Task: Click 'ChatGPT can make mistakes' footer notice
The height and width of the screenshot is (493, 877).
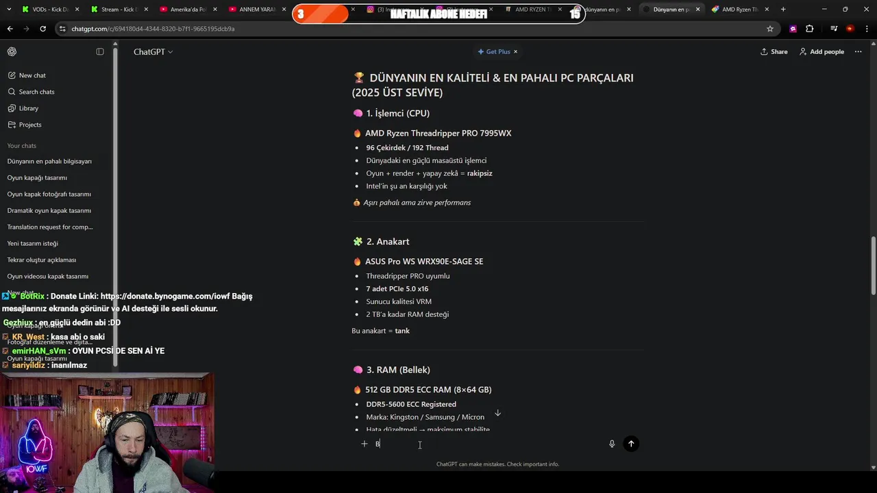Action: point(497,464)
